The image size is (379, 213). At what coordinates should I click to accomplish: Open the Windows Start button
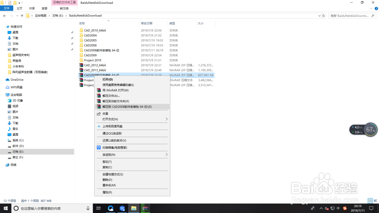[x=6, y=208]
